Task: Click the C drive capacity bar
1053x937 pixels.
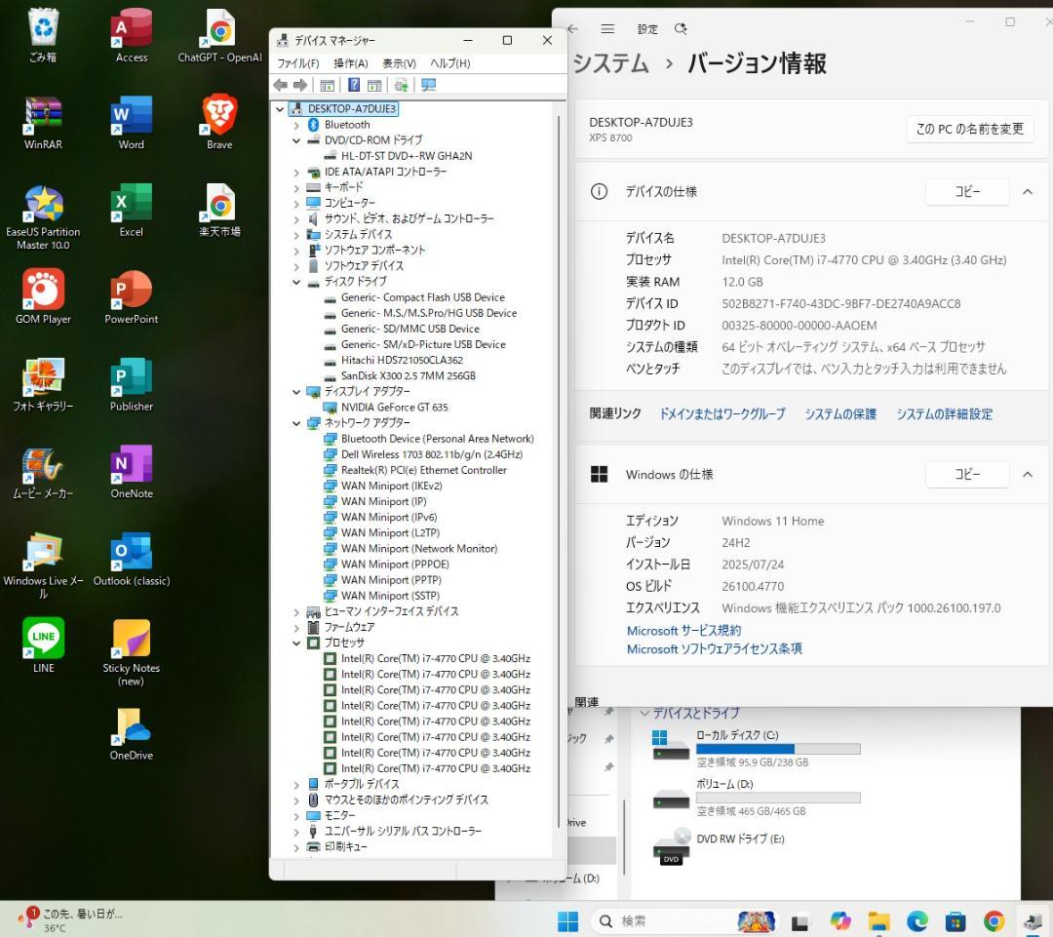Action: [x=777, y=749]
